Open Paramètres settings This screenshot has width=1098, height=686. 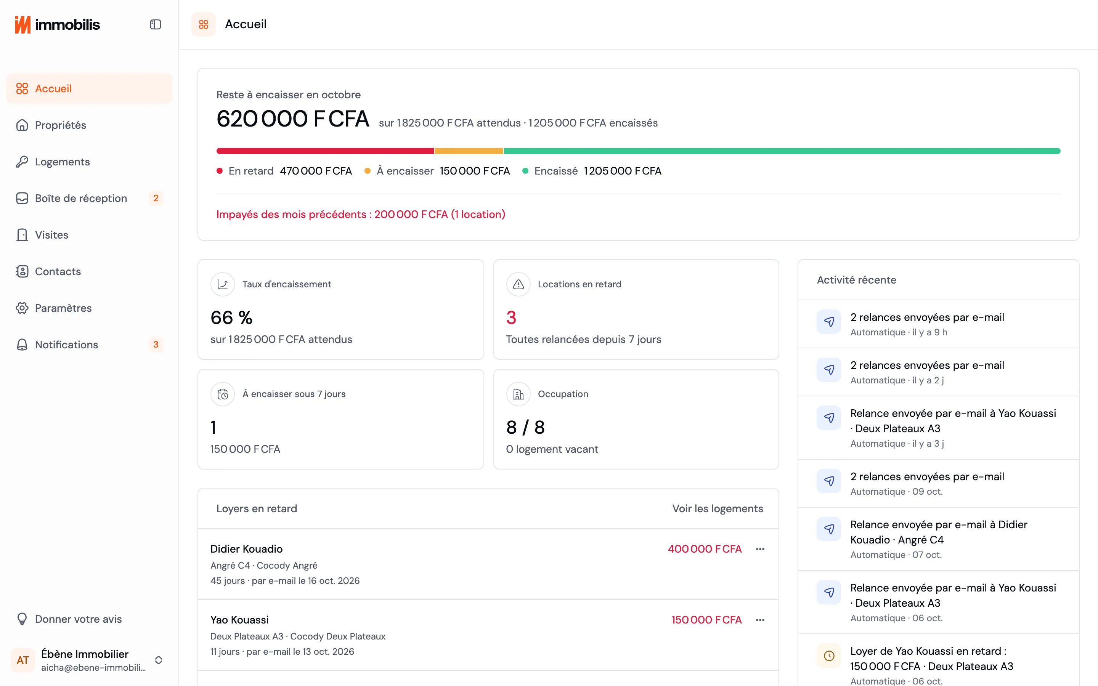(x=89, y=308)
